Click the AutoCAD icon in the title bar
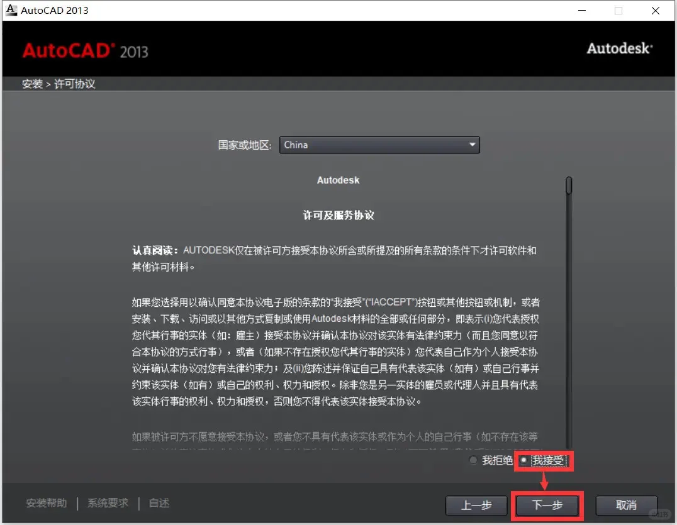This screenshot has height=525, width=677. [x=10, y=9]
